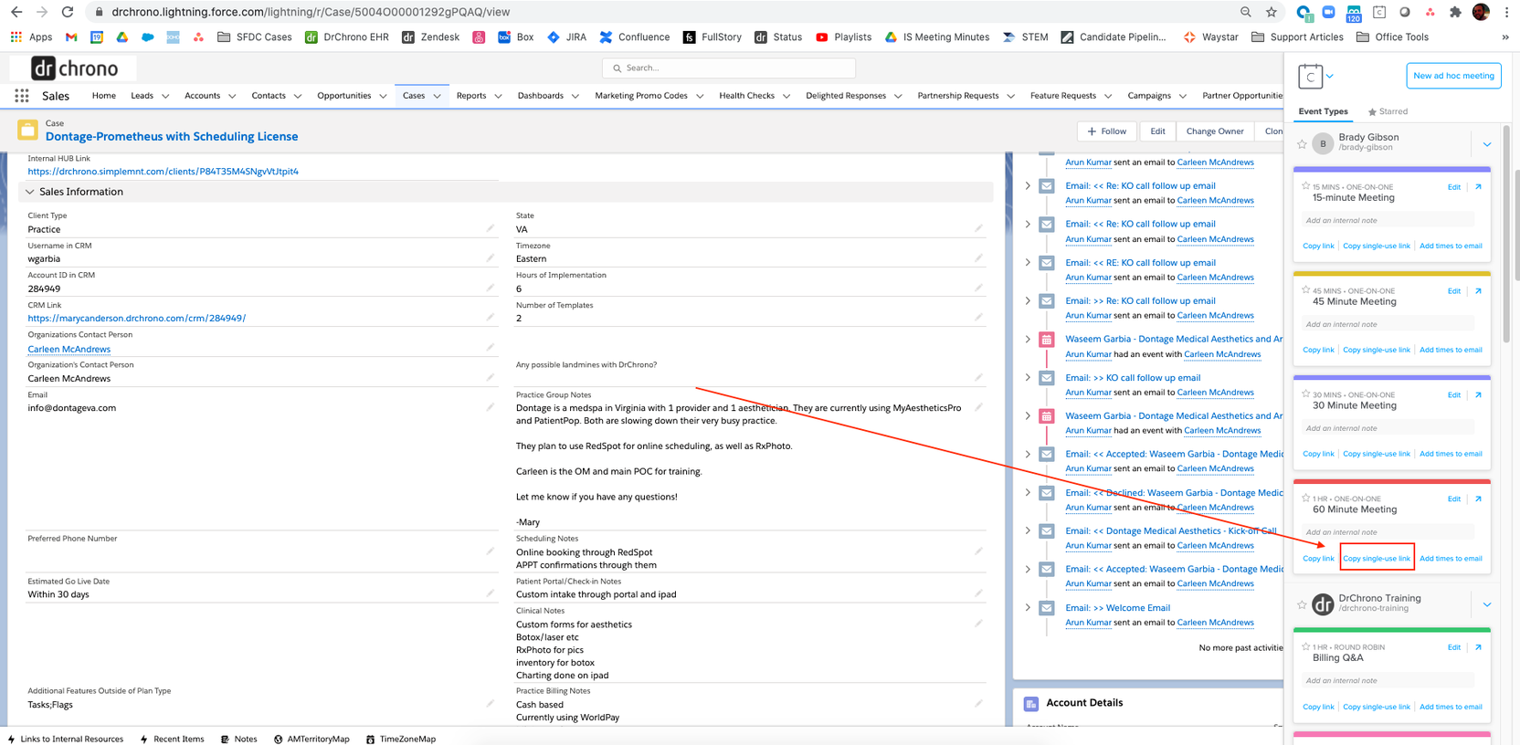This screenshot has width=1520, height=745.
Task: Select the Event Types tab
Action: (x=1323, y=111)
